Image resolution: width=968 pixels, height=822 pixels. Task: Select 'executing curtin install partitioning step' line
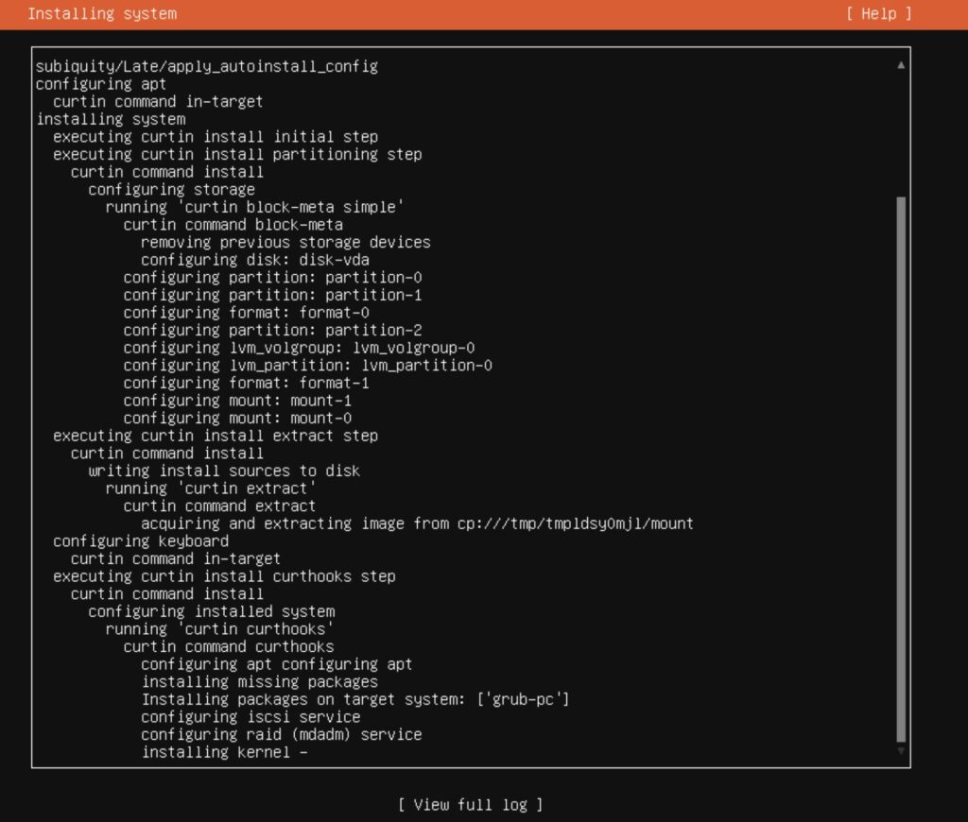tap(237, 154)
